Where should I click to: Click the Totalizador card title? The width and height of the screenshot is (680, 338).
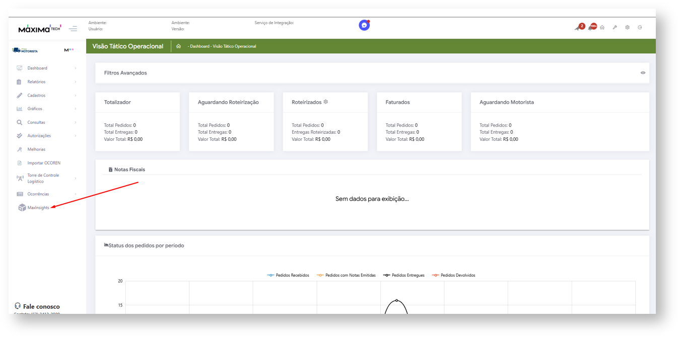[117, 102]
